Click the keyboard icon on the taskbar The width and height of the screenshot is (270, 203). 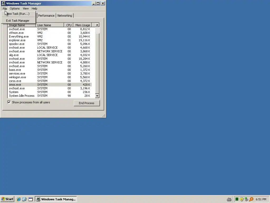point(229,199)
